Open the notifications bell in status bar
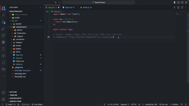The width and height of the screenshot is (189, 106). tap(186, 105)
